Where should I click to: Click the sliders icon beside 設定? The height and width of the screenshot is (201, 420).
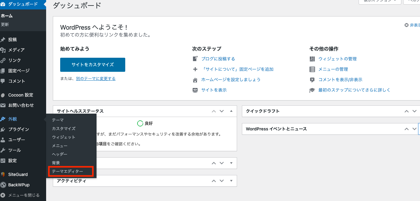pyautogui.click(x=3, y=161)
